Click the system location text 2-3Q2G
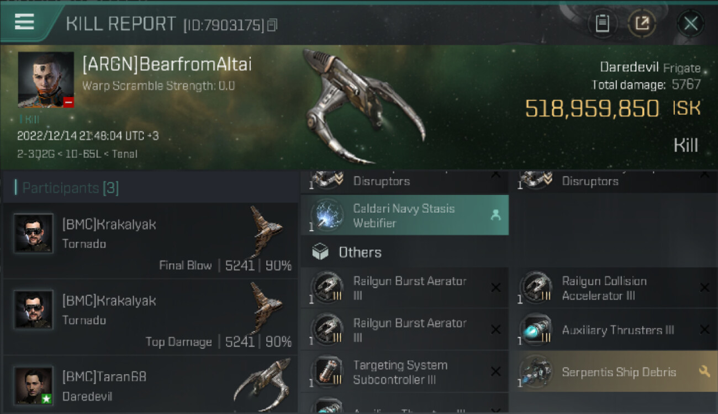The image size is (718, 414). point(35,153)
